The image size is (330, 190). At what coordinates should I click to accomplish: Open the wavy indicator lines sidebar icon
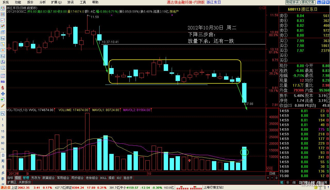(x=3, y=76)
